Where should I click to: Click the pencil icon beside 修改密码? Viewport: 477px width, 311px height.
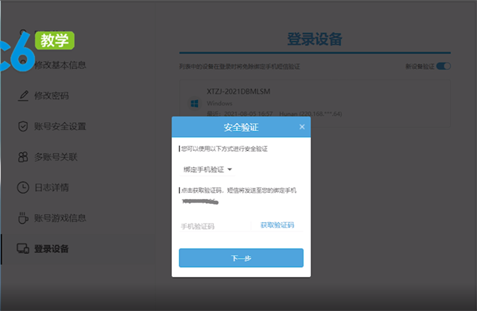pyautogui.click(x=23, y=96)
